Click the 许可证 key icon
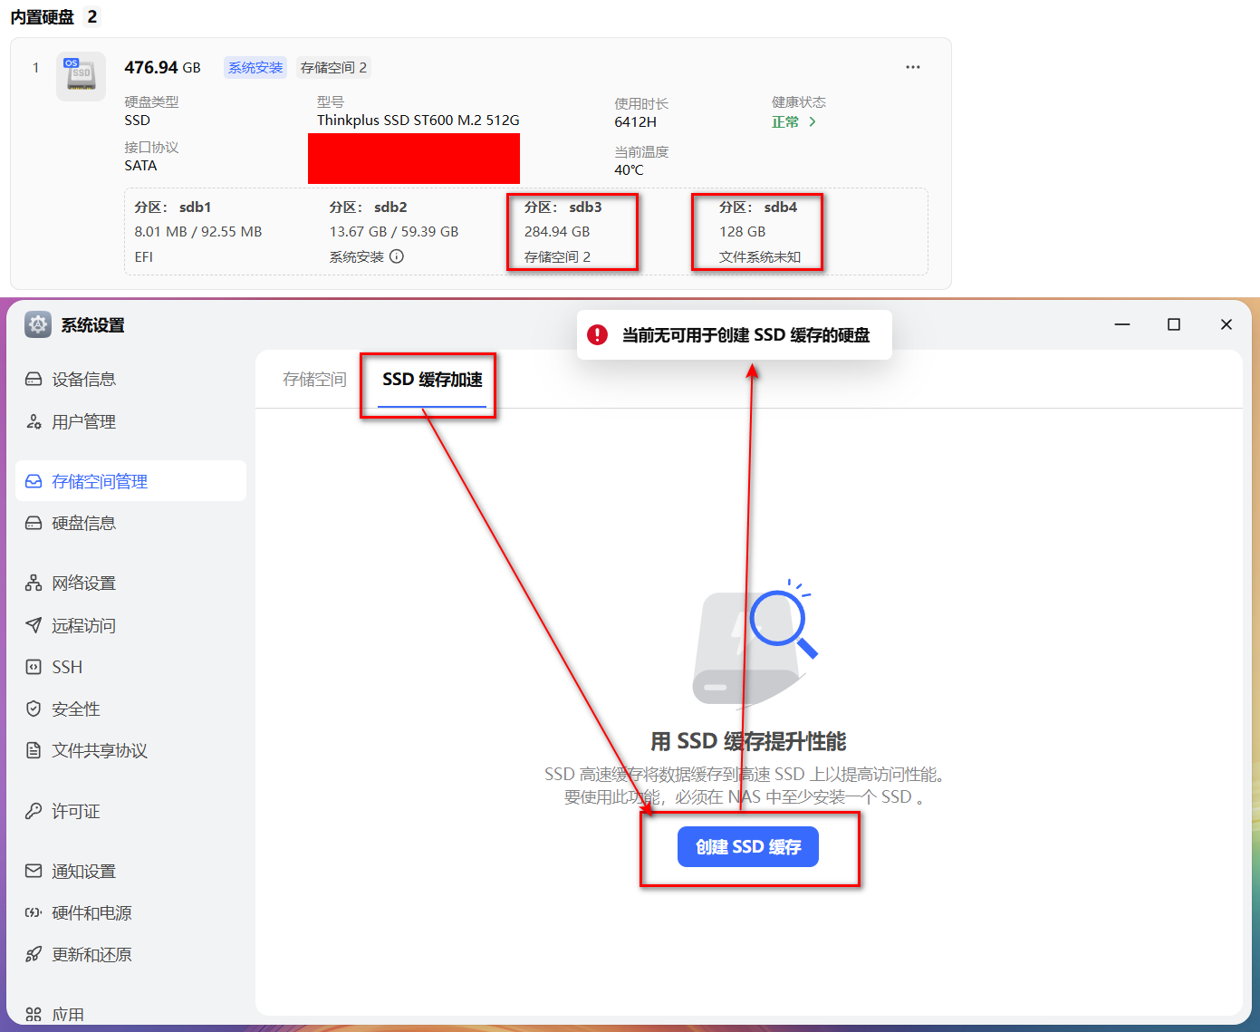 pos(34,811)
